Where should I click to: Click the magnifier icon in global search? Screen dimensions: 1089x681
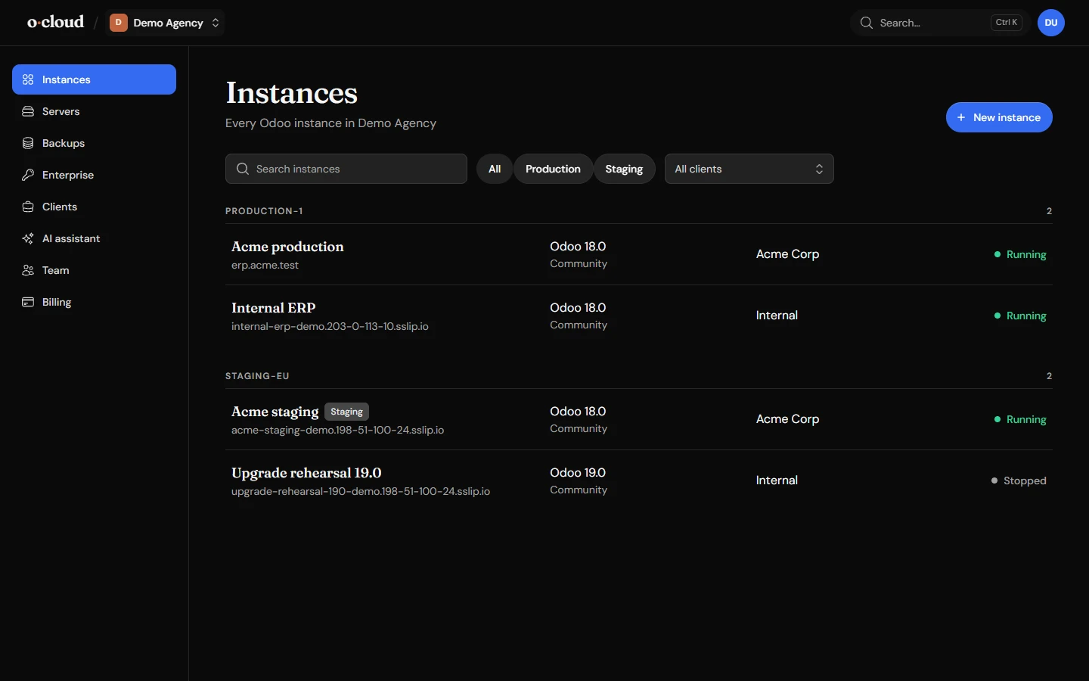pyautogui.click(x=867, y=23)
